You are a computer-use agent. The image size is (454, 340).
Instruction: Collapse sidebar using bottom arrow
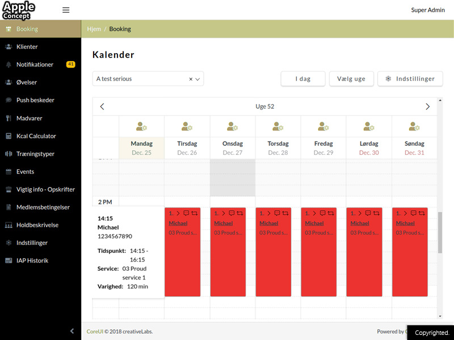(72, 331)
